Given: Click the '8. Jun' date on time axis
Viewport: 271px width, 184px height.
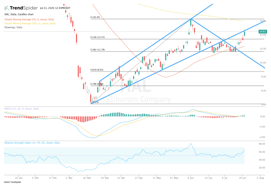Looking at the screenshot, I should click(191, 178).
